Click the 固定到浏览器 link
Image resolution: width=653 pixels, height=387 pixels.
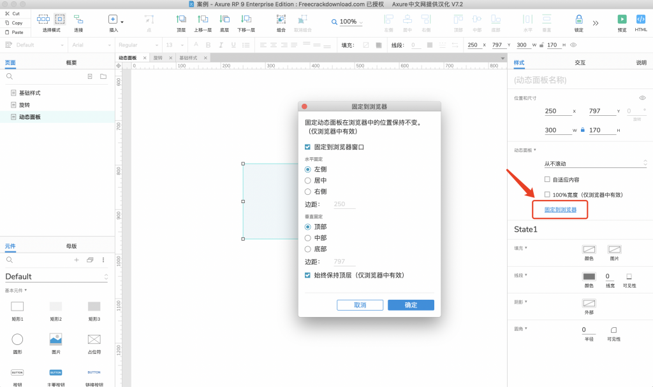click(x=560, y=209)
